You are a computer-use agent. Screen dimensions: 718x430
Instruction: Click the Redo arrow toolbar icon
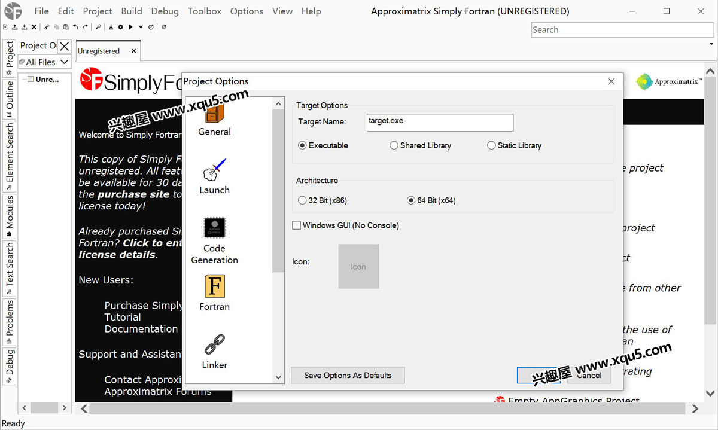tap(85, 27)
